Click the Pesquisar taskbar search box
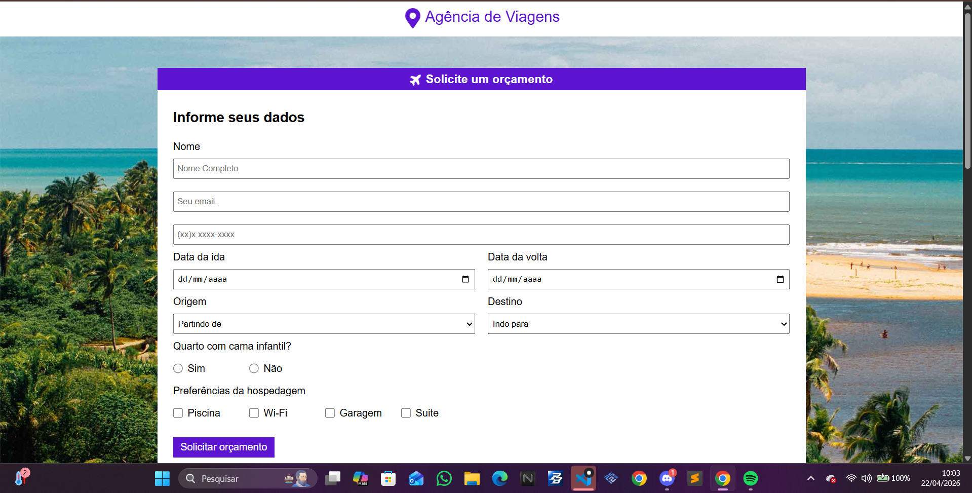This screenshot has height=493, width=972. click(x=248, y=478)
